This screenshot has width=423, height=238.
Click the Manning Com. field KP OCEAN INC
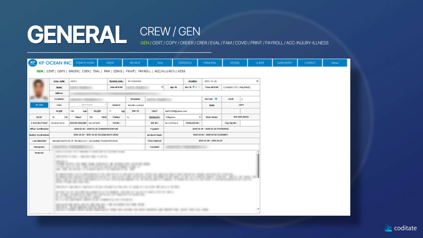tap(154, 81)
